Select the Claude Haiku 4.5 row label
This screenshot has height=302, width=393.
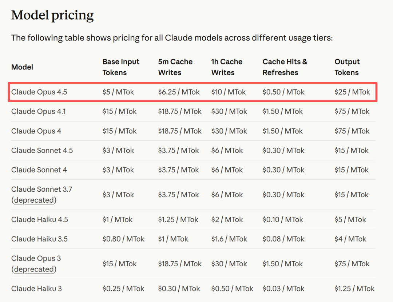(x=40, y=219)
